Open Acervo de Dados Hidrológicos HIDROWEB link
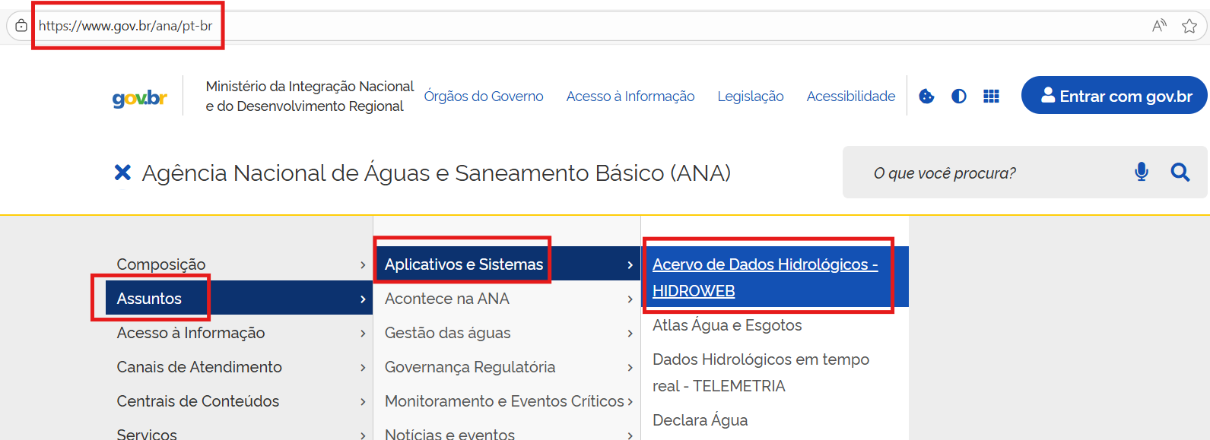The image size is (1210, 440). coord(764,277)
